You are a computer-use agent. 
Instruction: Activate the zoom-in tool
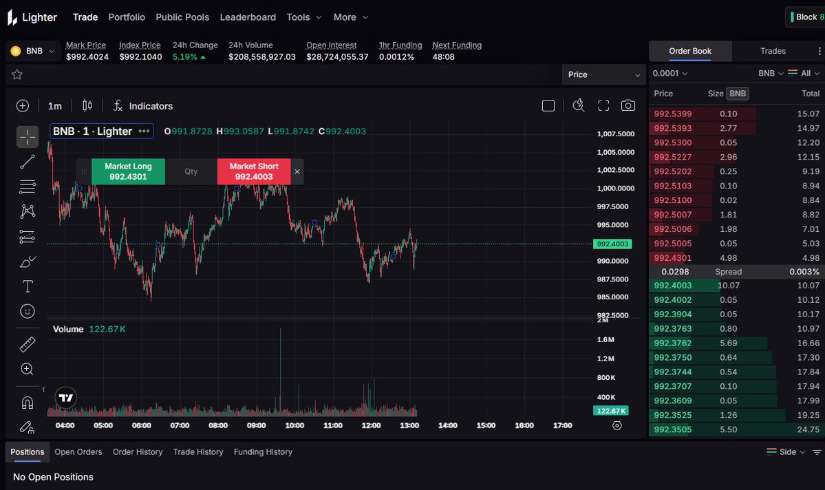click(27, 369)
